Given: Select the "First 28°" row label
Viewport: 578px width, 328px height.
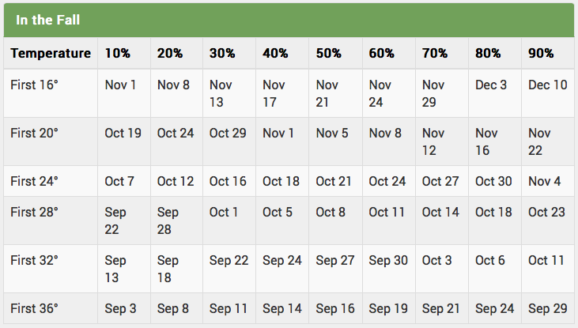Looking at the screenshot, I should click(35, 212).
